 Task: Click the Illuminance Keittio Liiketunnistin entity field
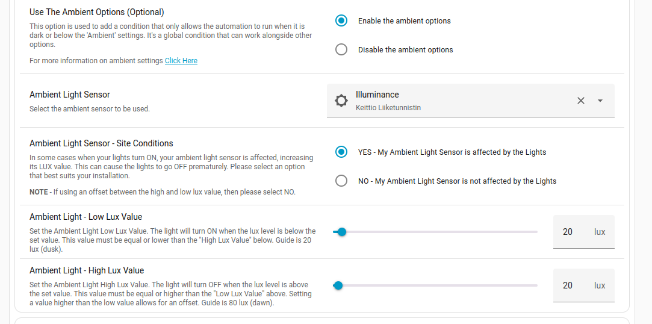[x=470, y=101]
